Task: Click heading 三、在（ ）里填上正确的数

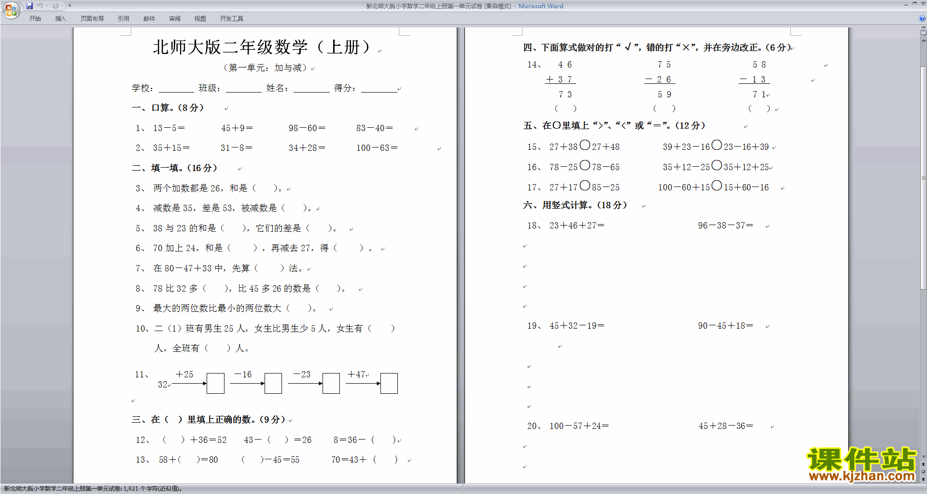Action: 209,420
